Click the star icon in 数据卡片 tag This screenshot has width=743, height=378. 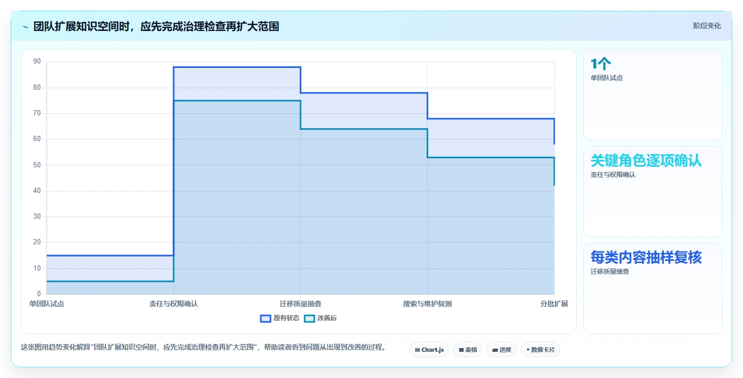(x=528, y=350)
